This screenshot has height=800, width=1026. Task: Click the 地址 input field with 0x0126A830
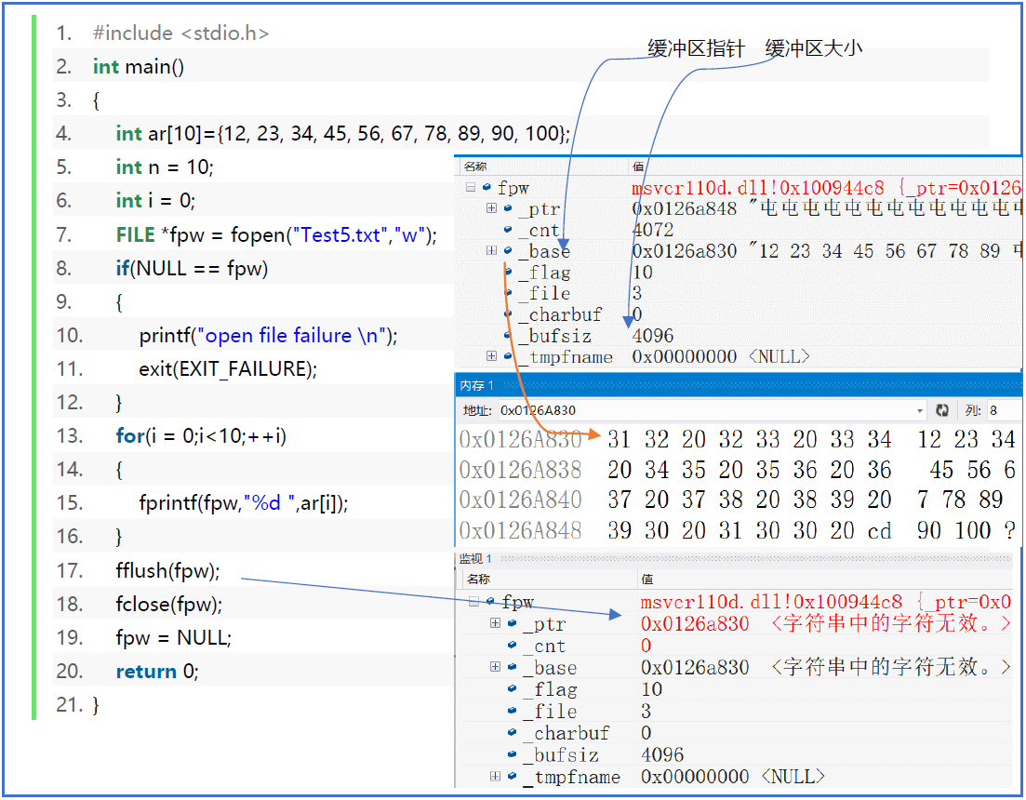(707, 410)
